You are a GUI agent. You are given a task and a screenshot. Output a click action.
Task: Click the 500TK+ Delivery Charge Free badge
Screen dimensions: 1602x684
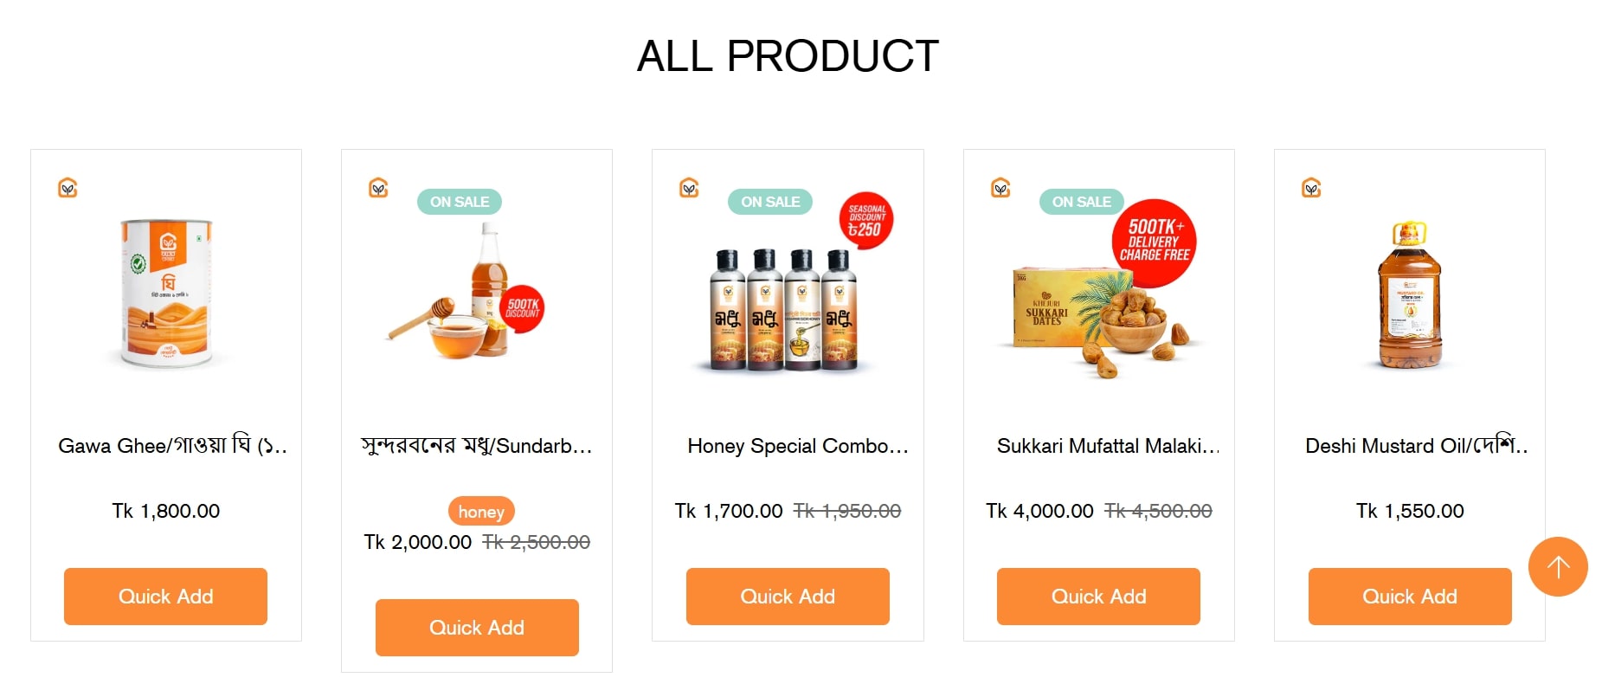1154,242
